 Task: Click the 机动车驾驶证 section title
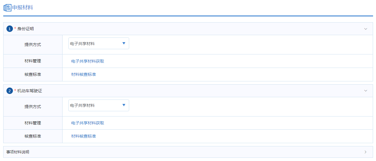click(29, 91)
